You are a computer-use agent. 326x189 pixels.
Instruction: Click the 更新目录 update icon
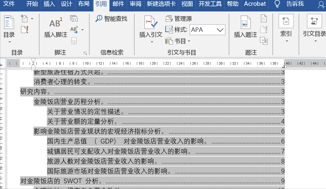coord(24,30)
